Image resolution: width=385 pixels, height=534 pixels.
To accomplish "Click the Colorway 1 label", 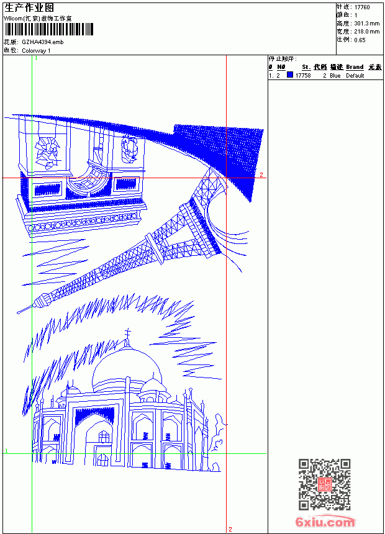I will 36,51.
